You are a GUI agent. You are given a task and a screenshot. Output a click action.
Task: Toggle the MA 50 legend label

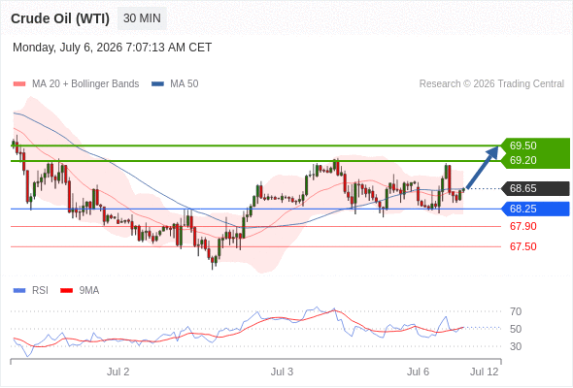[x=185, y=84]
